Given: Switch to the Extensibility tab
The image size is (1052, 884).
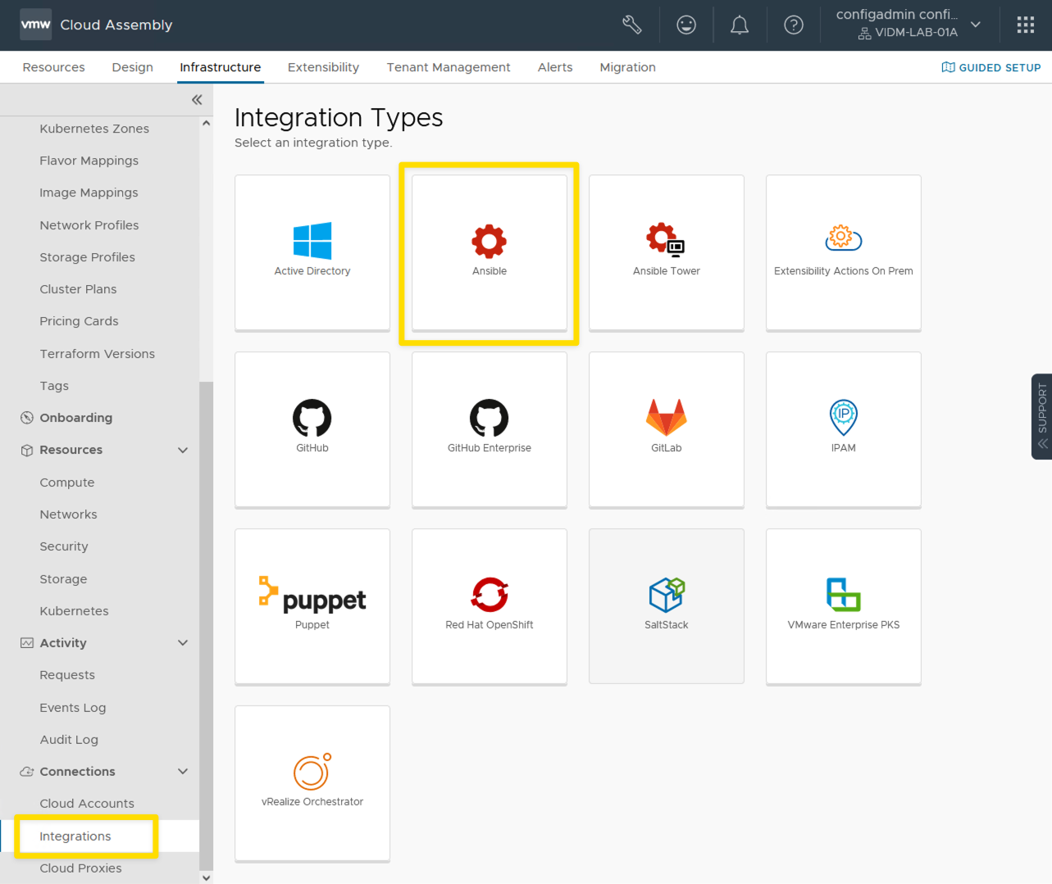Looking at the screenshot, I should click(x=323, y=67).
